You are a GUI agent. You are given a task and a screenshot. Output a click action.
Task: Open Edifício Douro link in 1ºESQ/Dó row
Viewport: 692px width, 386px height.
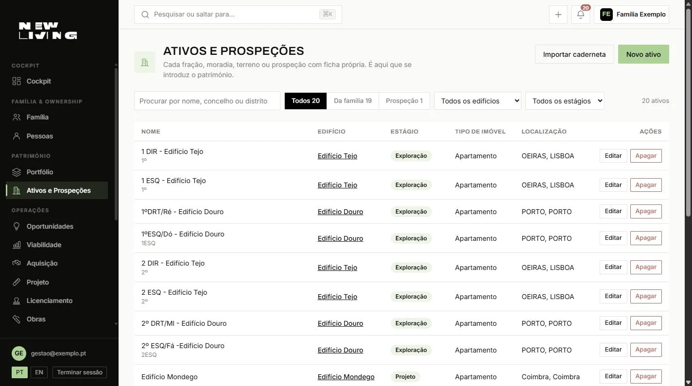pos(340,238)
